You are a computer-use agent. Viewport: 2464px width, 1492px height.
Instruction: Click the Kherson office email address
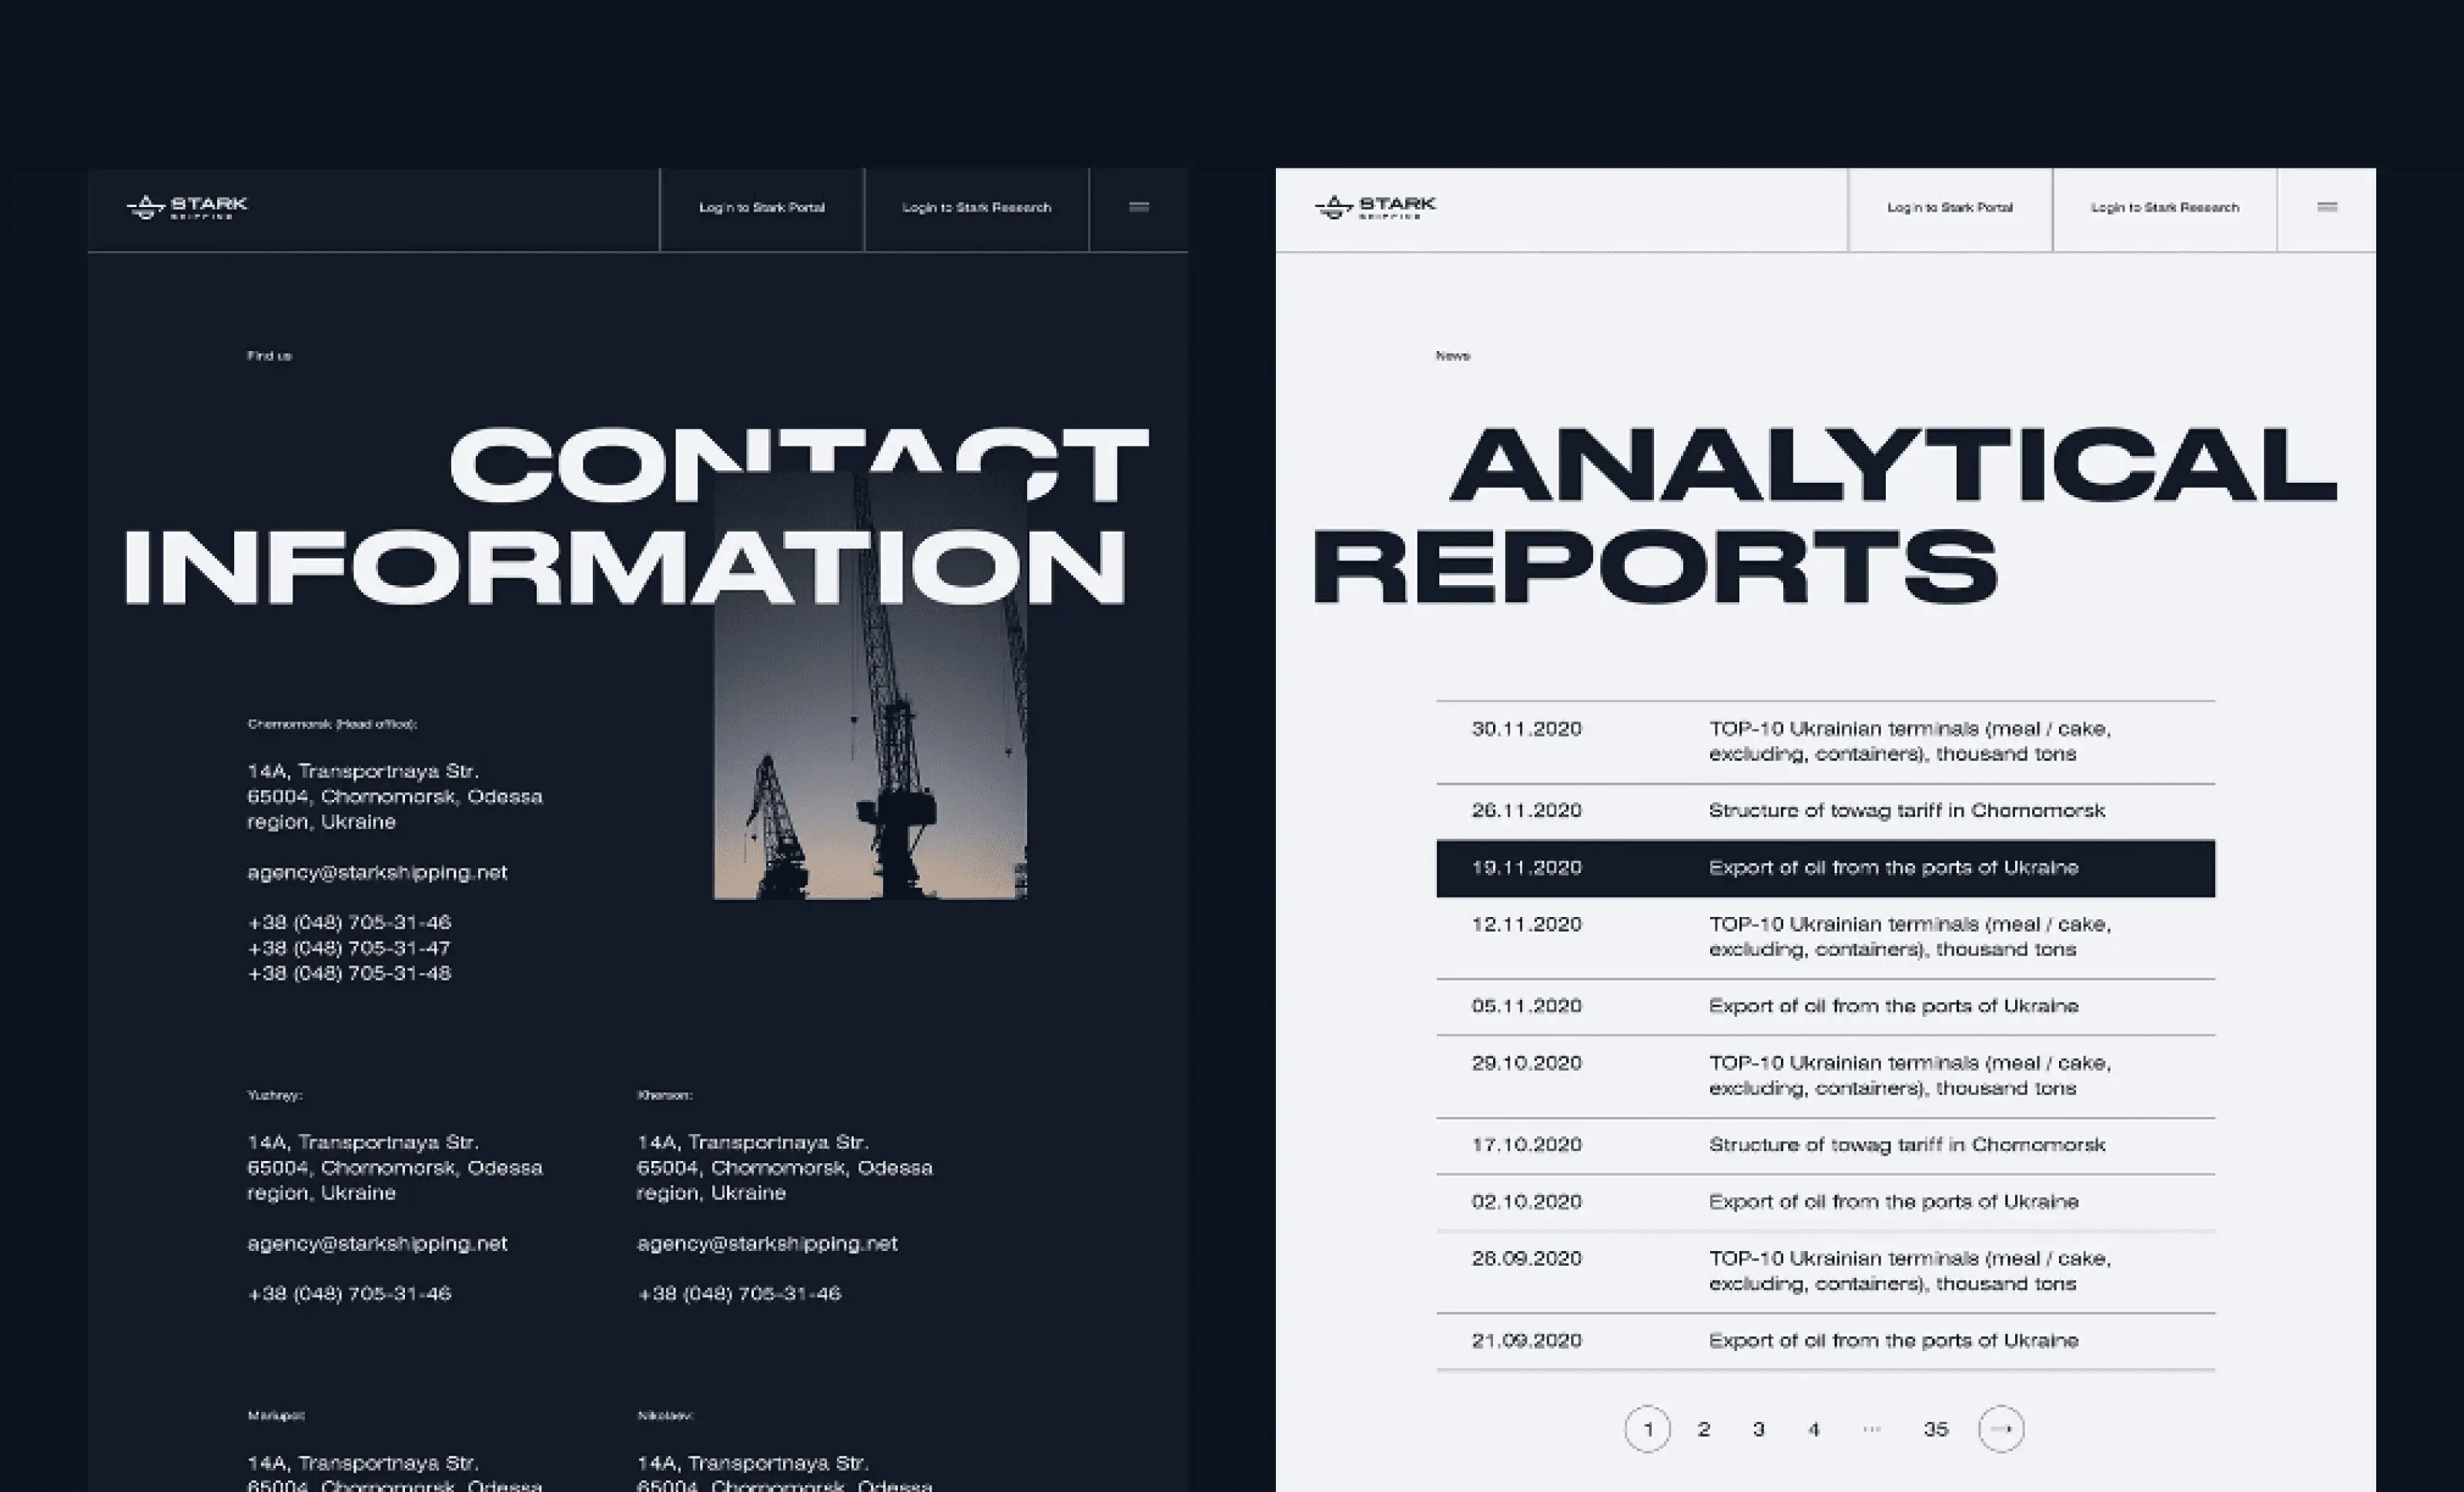coord(767,1244)
